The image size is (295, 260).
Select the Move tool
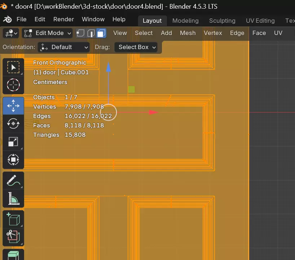[x=13, y=106]
